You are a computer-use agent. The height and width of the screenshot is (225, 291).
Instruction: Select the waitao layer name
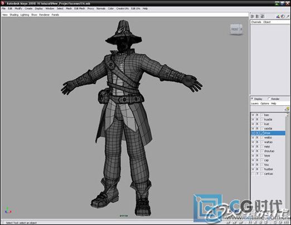[x=268, y=142]
